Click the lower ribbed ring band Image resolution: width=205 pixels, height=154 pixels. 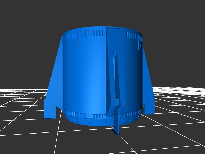85,115
